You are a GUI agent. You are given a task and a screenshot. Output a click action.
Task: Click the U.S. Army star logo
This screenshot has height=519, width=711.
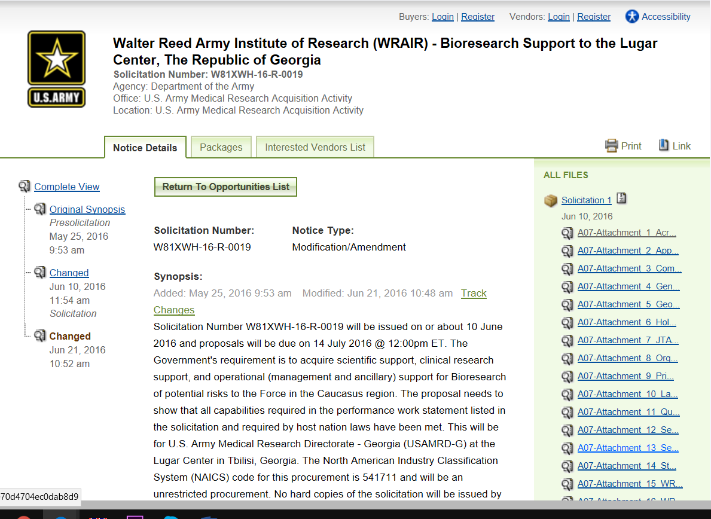56,69
